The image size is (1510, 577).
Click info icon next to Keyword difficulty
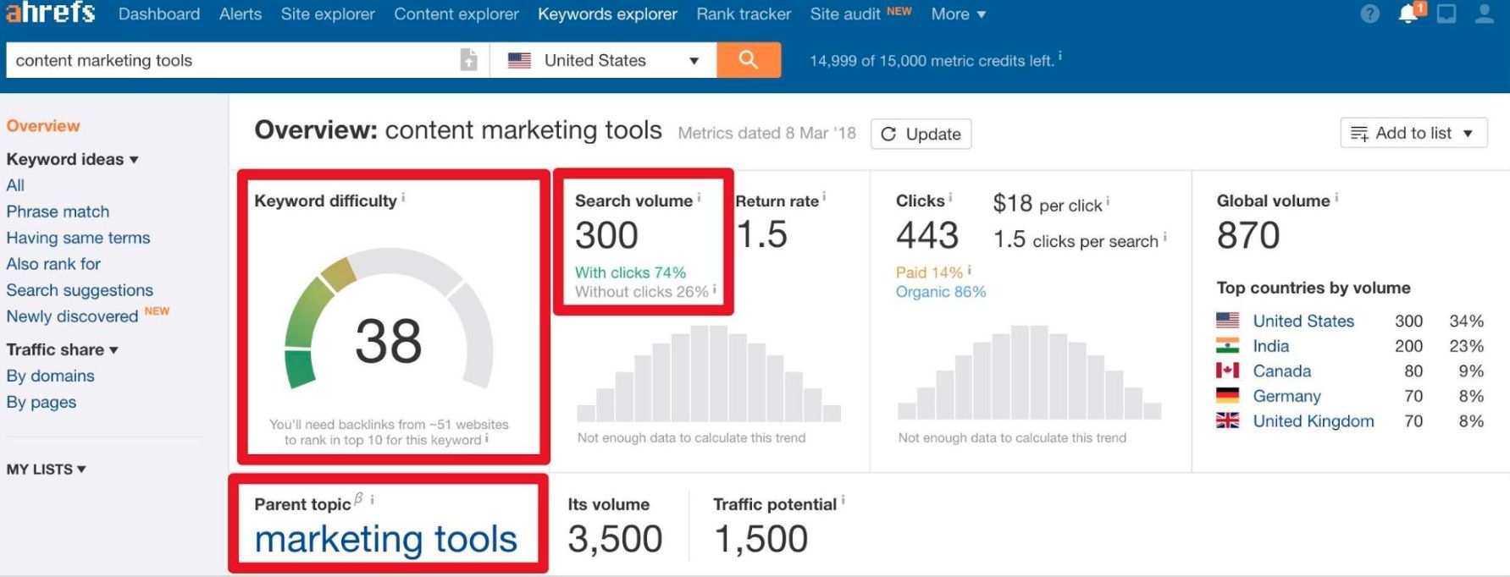point(403,197)
